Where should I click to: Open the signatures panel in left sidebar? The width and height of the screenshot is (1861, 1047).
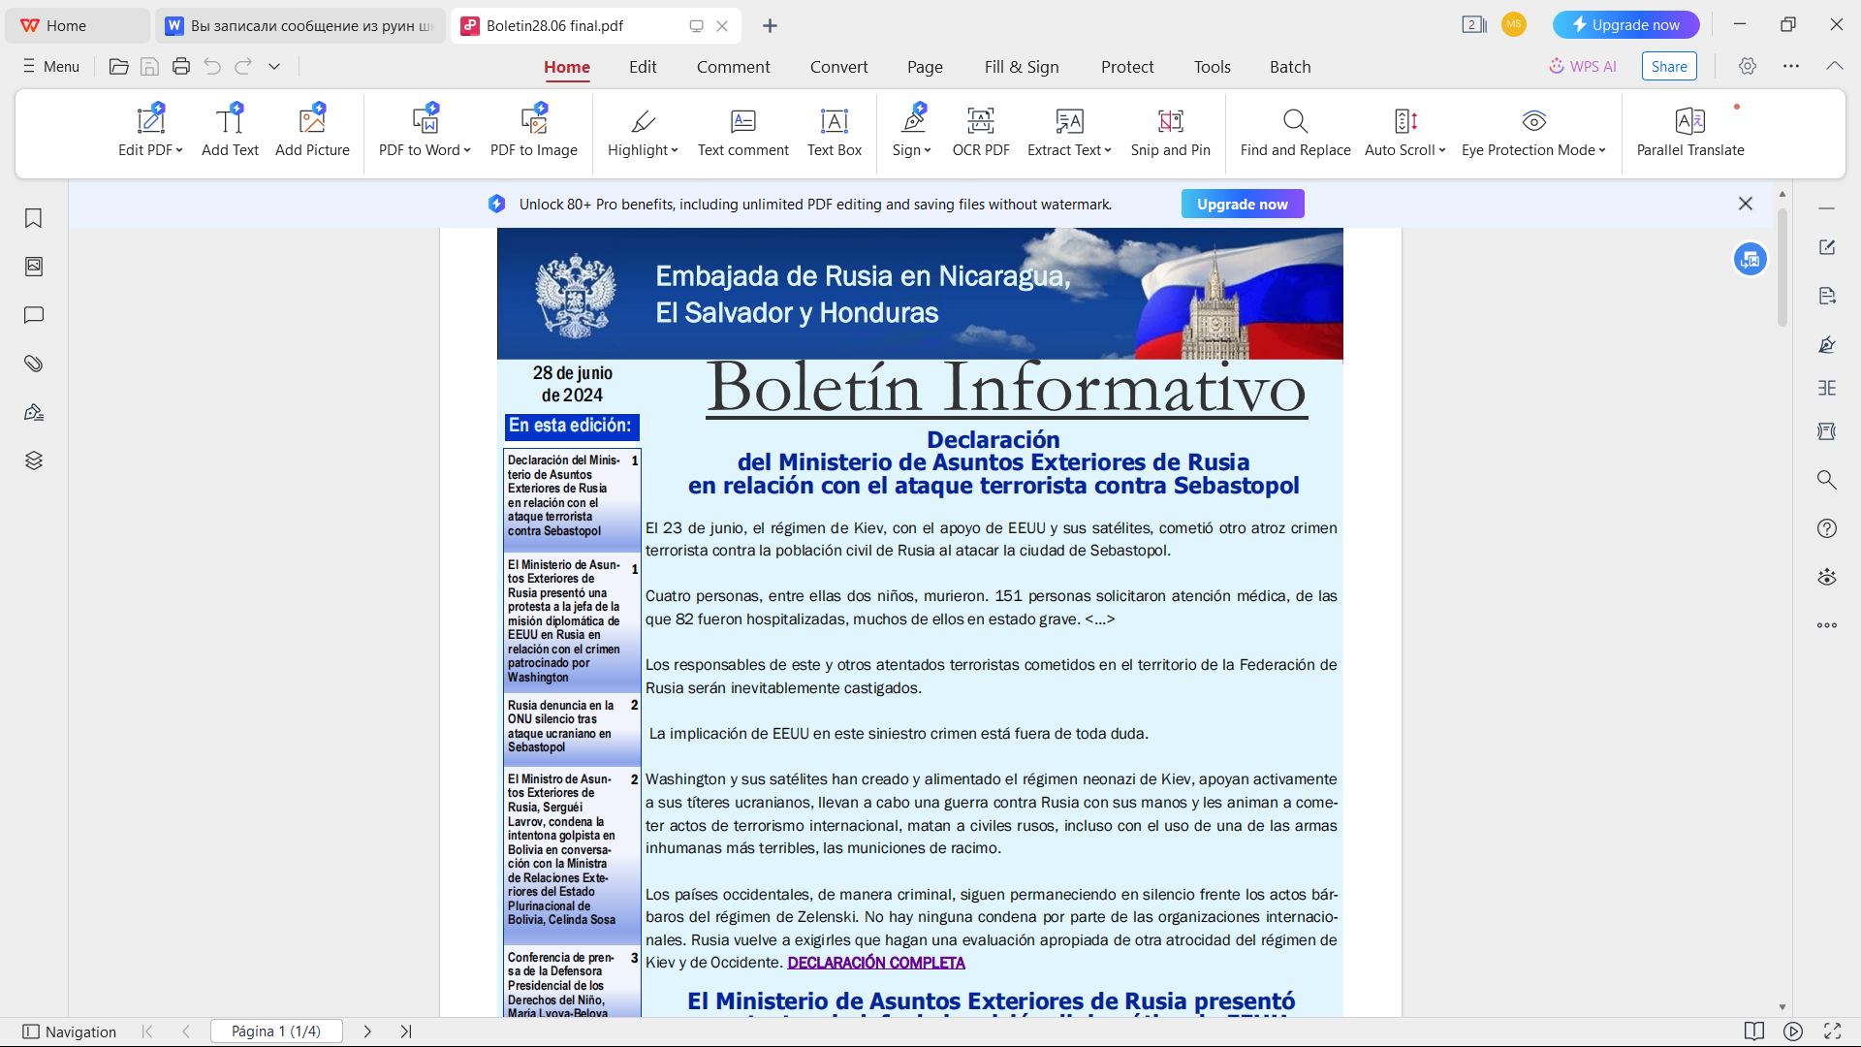(x=34, y=412)
